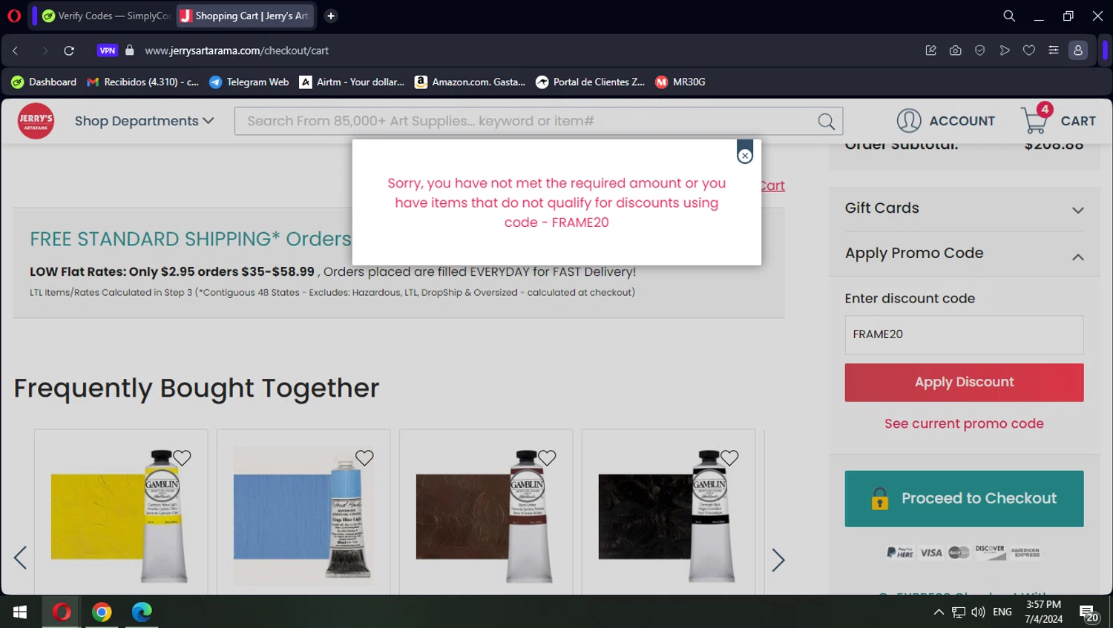Click Opera icon in taskbar
This screenshot has height=628, width=1113.
(x=62, y=612)
